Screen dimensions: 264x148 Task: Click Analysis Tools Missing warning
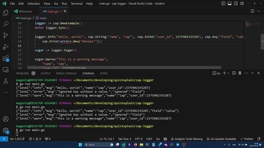coord(187,139)
